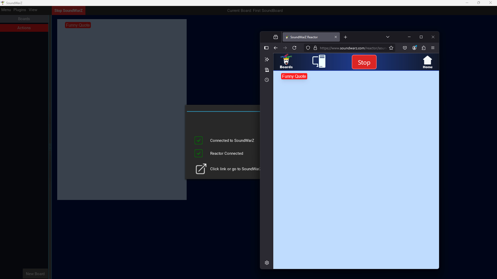Create a board with New Board
The image size is (497, 279).
click(35, 274)
